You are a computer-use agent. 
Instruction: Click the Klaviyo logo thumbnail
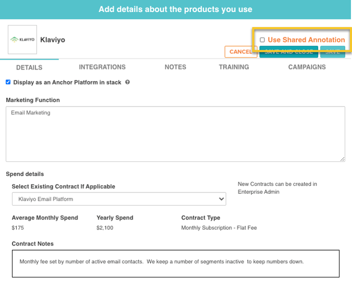pyautogui.click(x=22, y=40)
